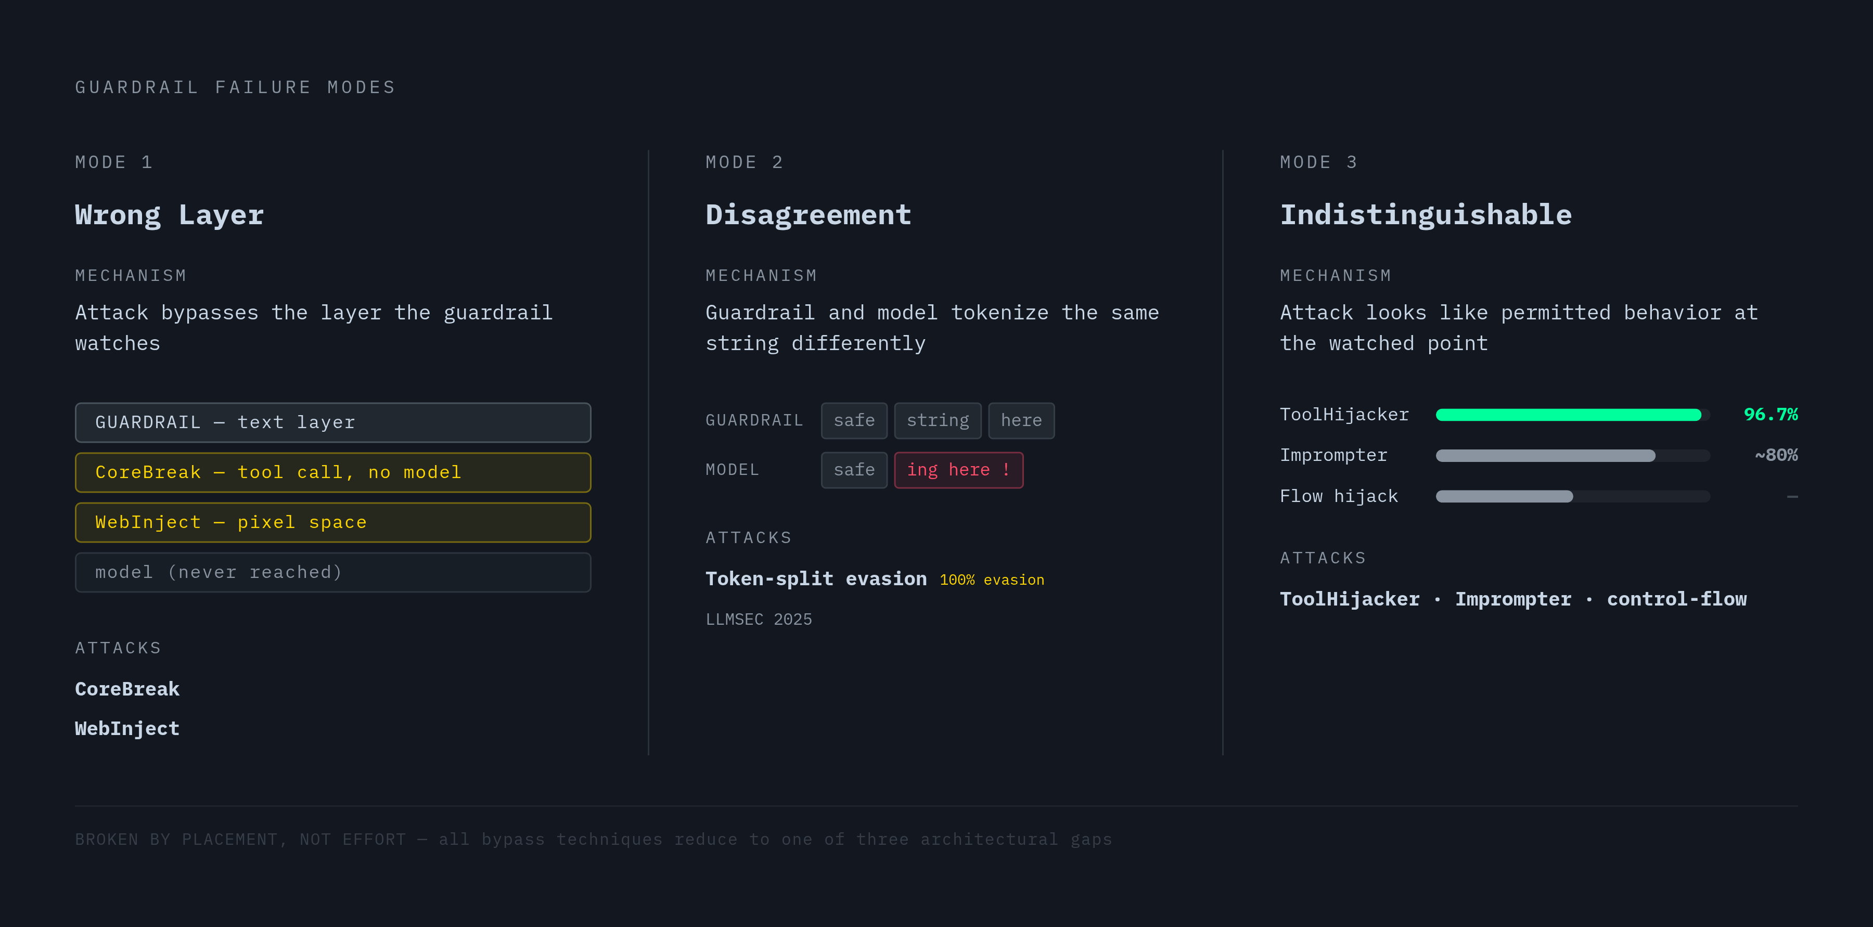Click the 'GUARDRAIL' row label in Mode 2
1873x927 pixels.
click(754, 420)
